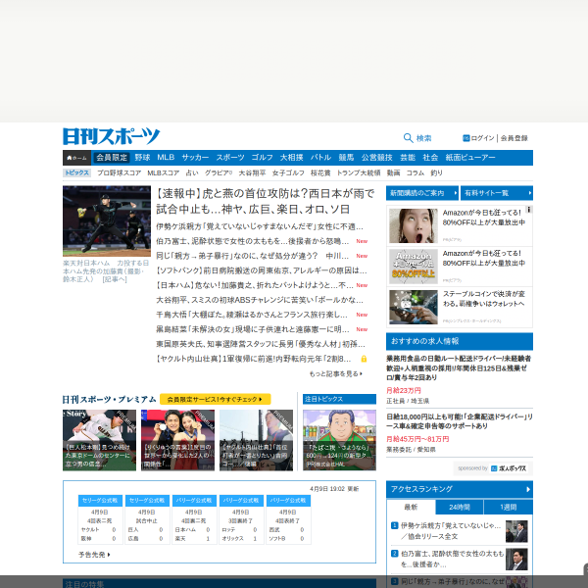Open the りくりゅうの言葉 premium story thumbnail
The height and width of the screenshot is (588, 588).
(x=177, y=440)
